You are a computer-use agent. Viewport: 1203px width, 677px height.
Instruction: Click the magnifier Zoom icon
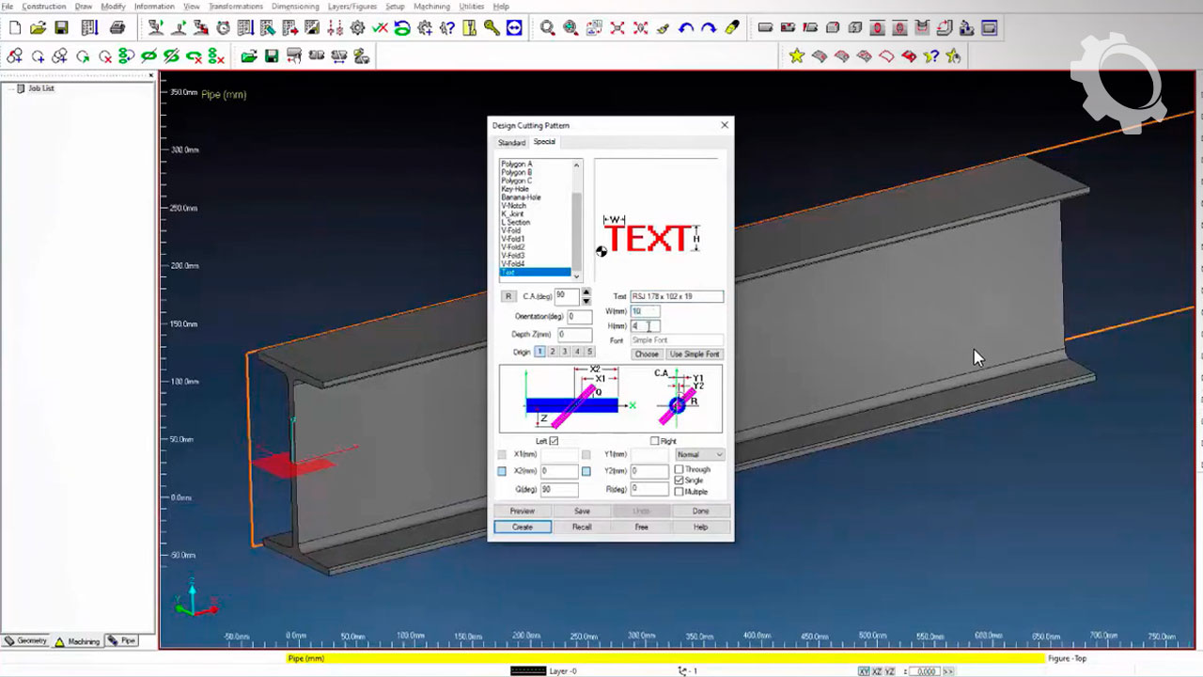547,28
